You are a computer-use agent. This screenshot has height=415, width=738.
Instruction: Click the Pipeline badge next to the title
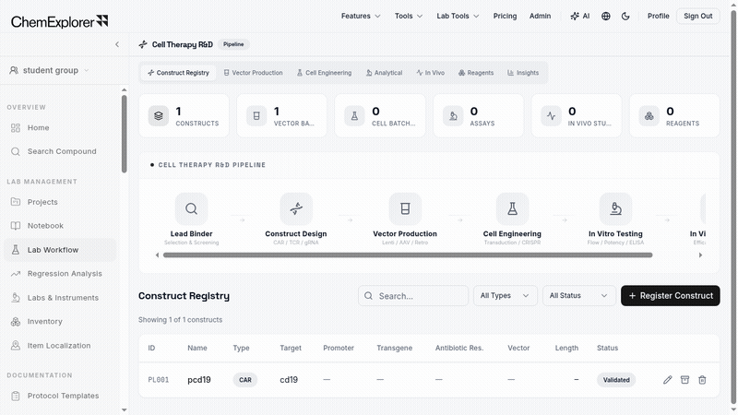click(x=233, y=44)
